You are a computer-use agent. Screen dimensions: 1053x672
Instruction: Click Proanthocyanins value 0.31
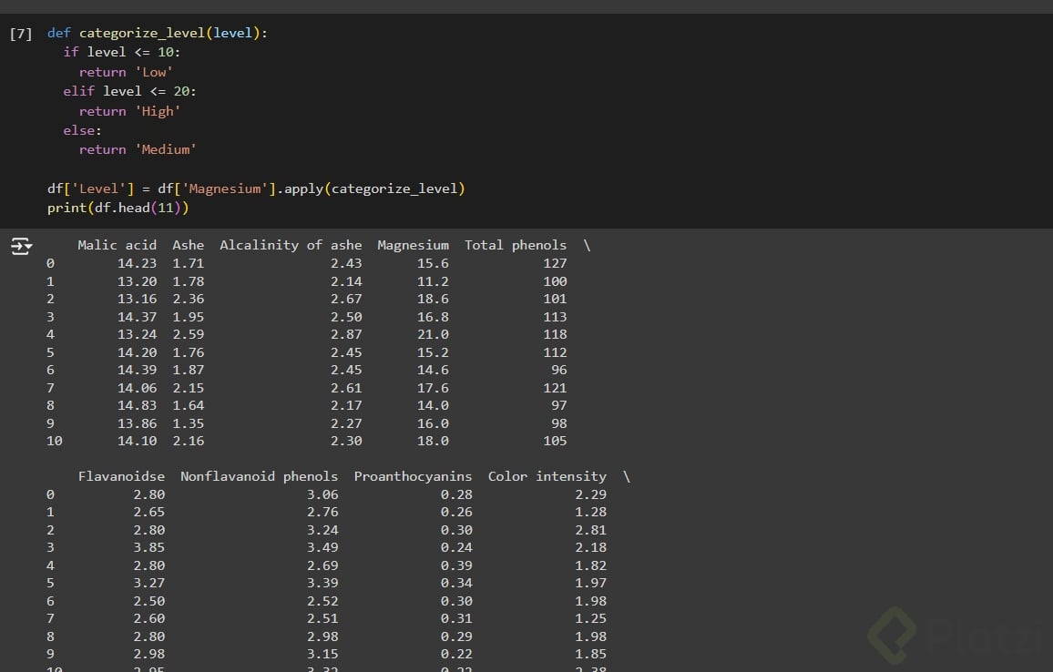point(456,619)
